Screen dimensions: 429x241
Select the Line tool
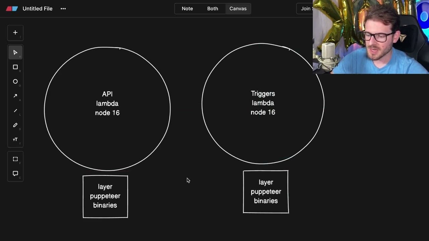pyautogui.click(x=15, y=110)
